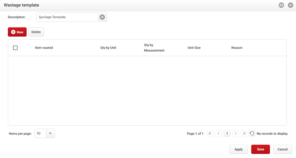Go to the next page arrow

pos(236,133)
